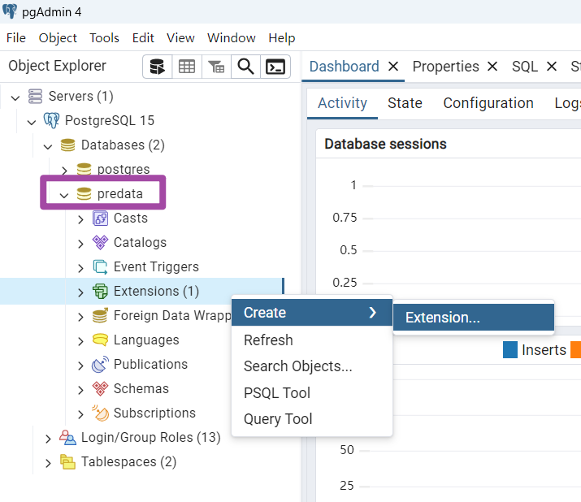581x502 pixels.
Task: Collapse the Databases (2) node
Action: point(48,147)
